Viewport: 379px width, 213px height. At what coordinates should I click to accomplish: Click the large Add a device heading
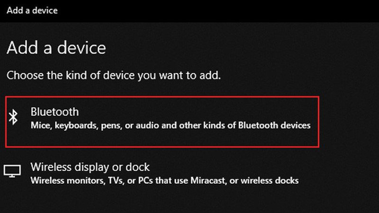coord(56,48)
